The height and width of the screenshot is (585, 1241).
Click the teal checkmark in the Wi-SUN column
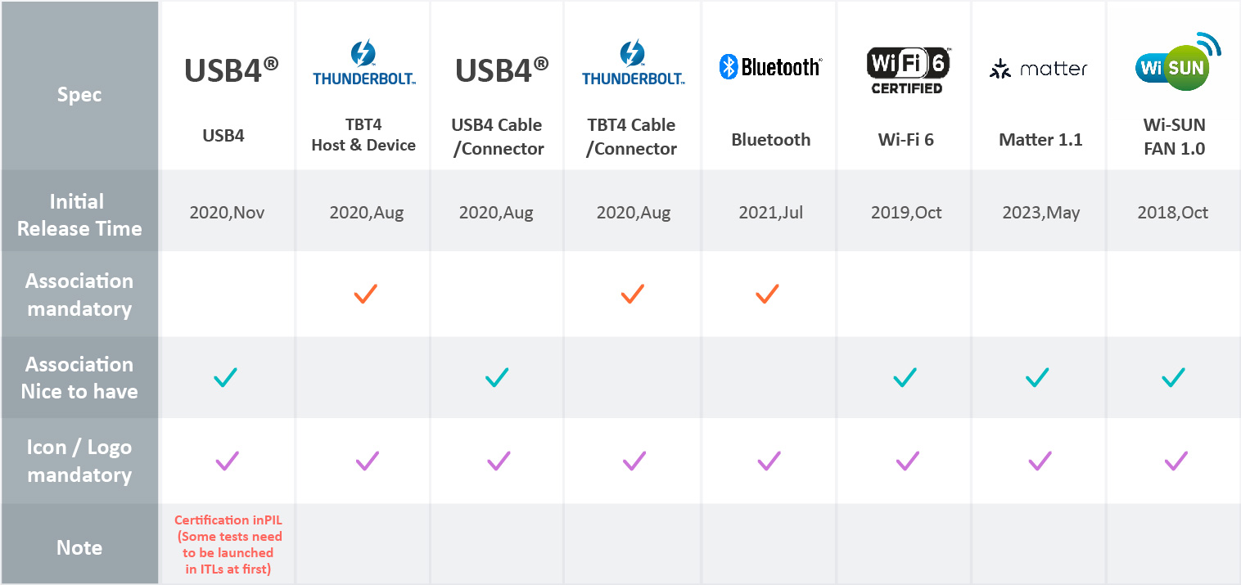1173,377
